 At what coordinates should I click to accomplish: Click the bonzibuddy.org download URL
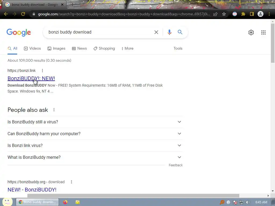[x=36, y=182]
